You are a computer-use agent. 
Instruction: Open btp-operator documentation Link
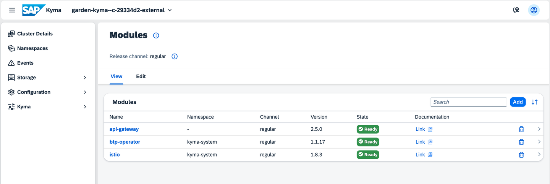point(420,142)
